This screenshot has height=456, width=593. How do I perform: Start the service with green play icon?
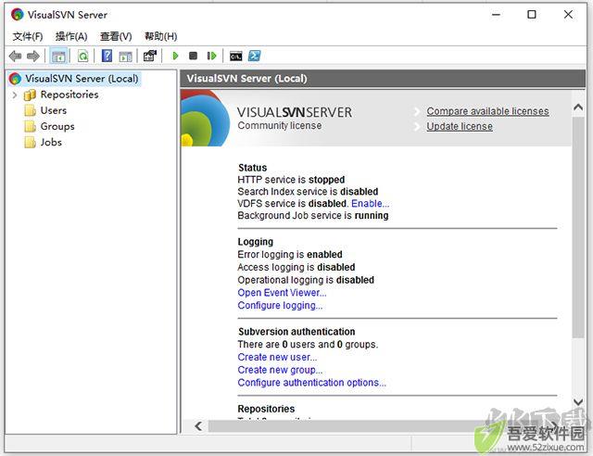click(x=175, y=56)
